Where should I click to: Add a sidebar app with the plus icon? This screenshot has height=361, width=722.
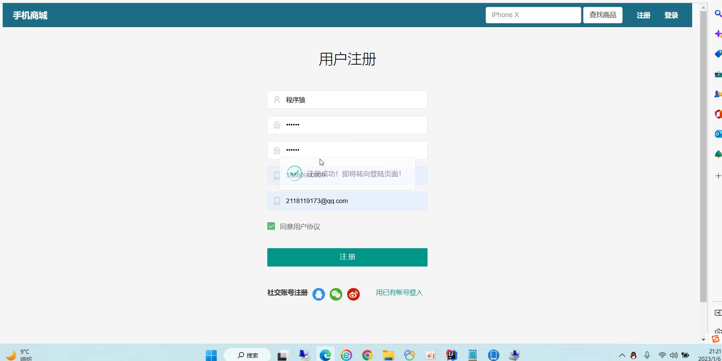(x=718, y=176)
